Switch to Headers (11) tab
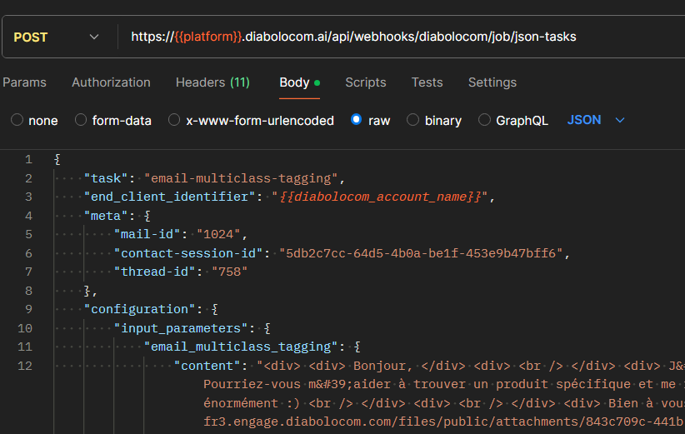685x434 pixels. tap(212, 82)
